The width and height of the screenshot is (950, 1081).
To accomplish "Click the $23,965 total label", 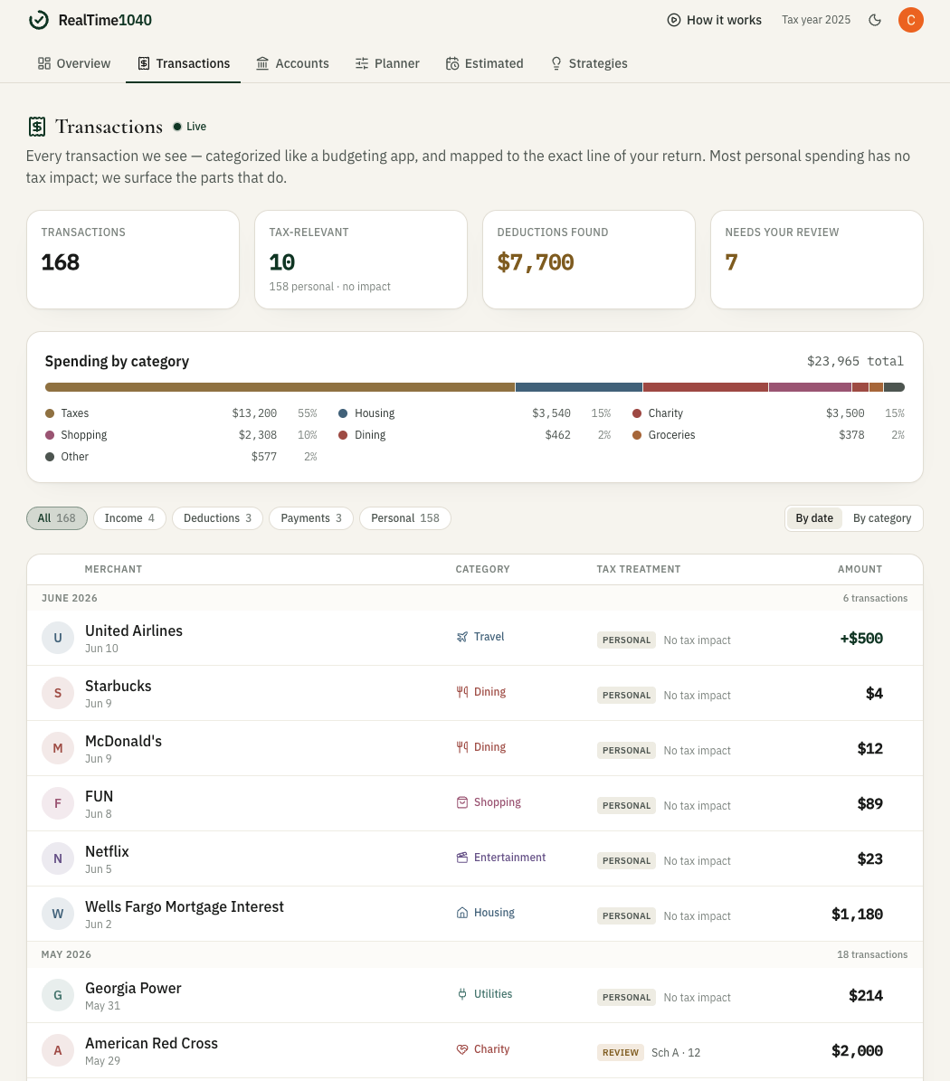I will pos(855,361).
